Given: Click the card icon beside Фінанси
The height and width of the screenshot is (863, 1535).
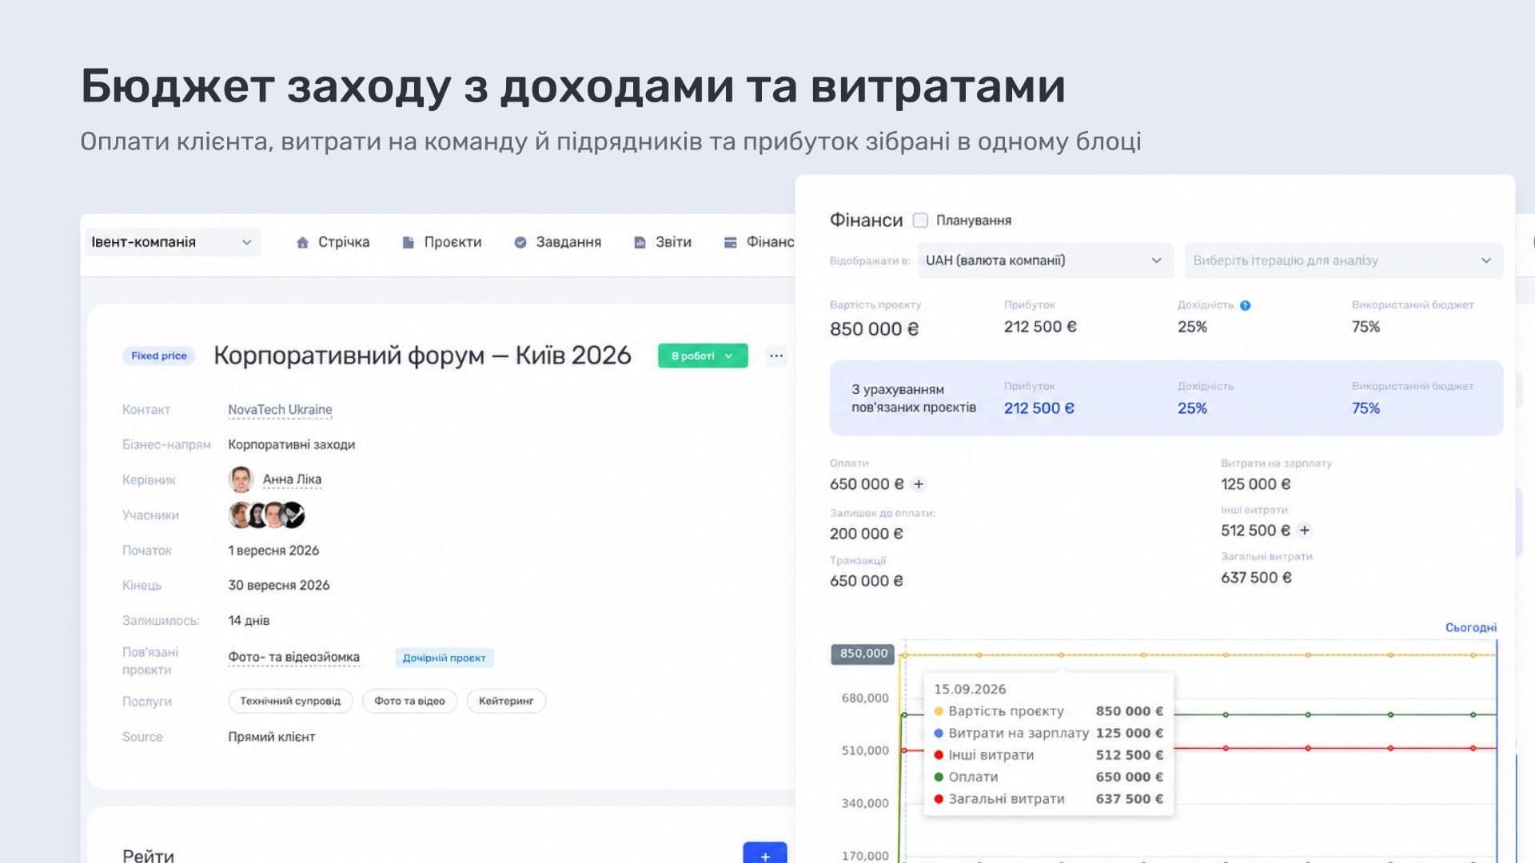Looking at the screenshot, I should (730, 242).
